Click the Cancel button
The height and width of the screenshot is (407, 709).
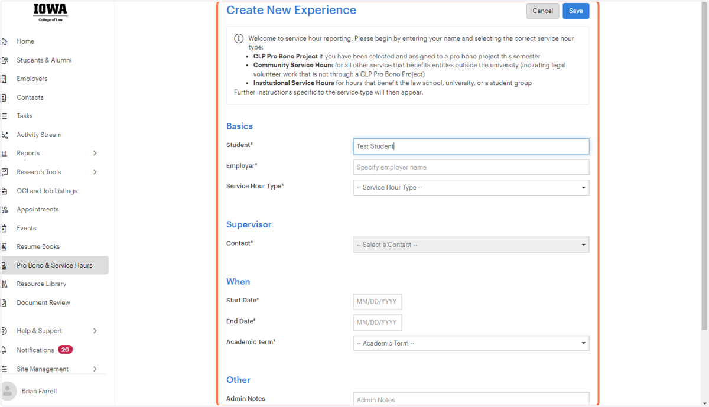tap(542, 11)
